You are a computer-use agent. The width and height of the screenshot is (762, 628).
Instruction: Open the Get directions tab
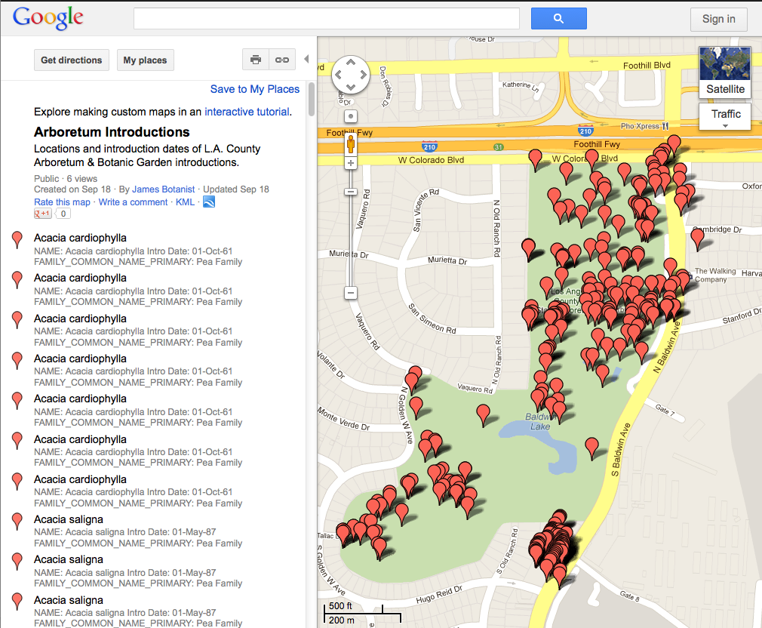72,60
